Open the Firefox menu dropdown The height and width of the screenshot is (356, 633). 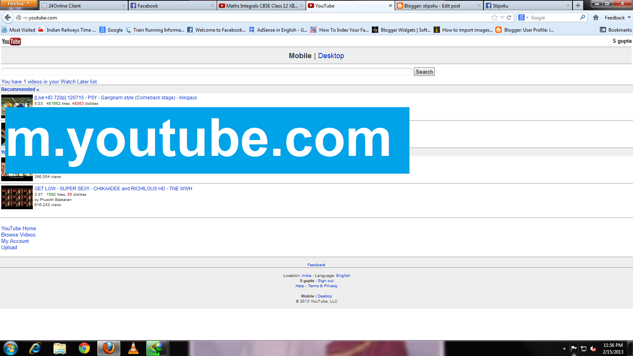pos(19,4)
